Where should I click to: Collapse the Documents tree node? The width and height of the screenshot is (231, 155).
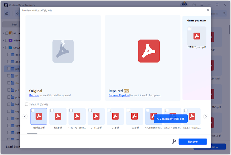tap(4, 47)
